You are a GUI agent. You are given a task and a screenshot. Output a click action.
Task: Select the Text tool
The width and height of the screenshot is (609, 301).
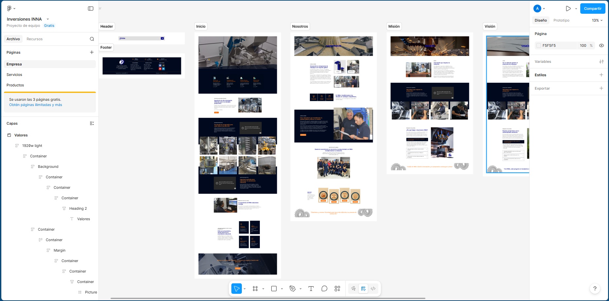point(311,289)
